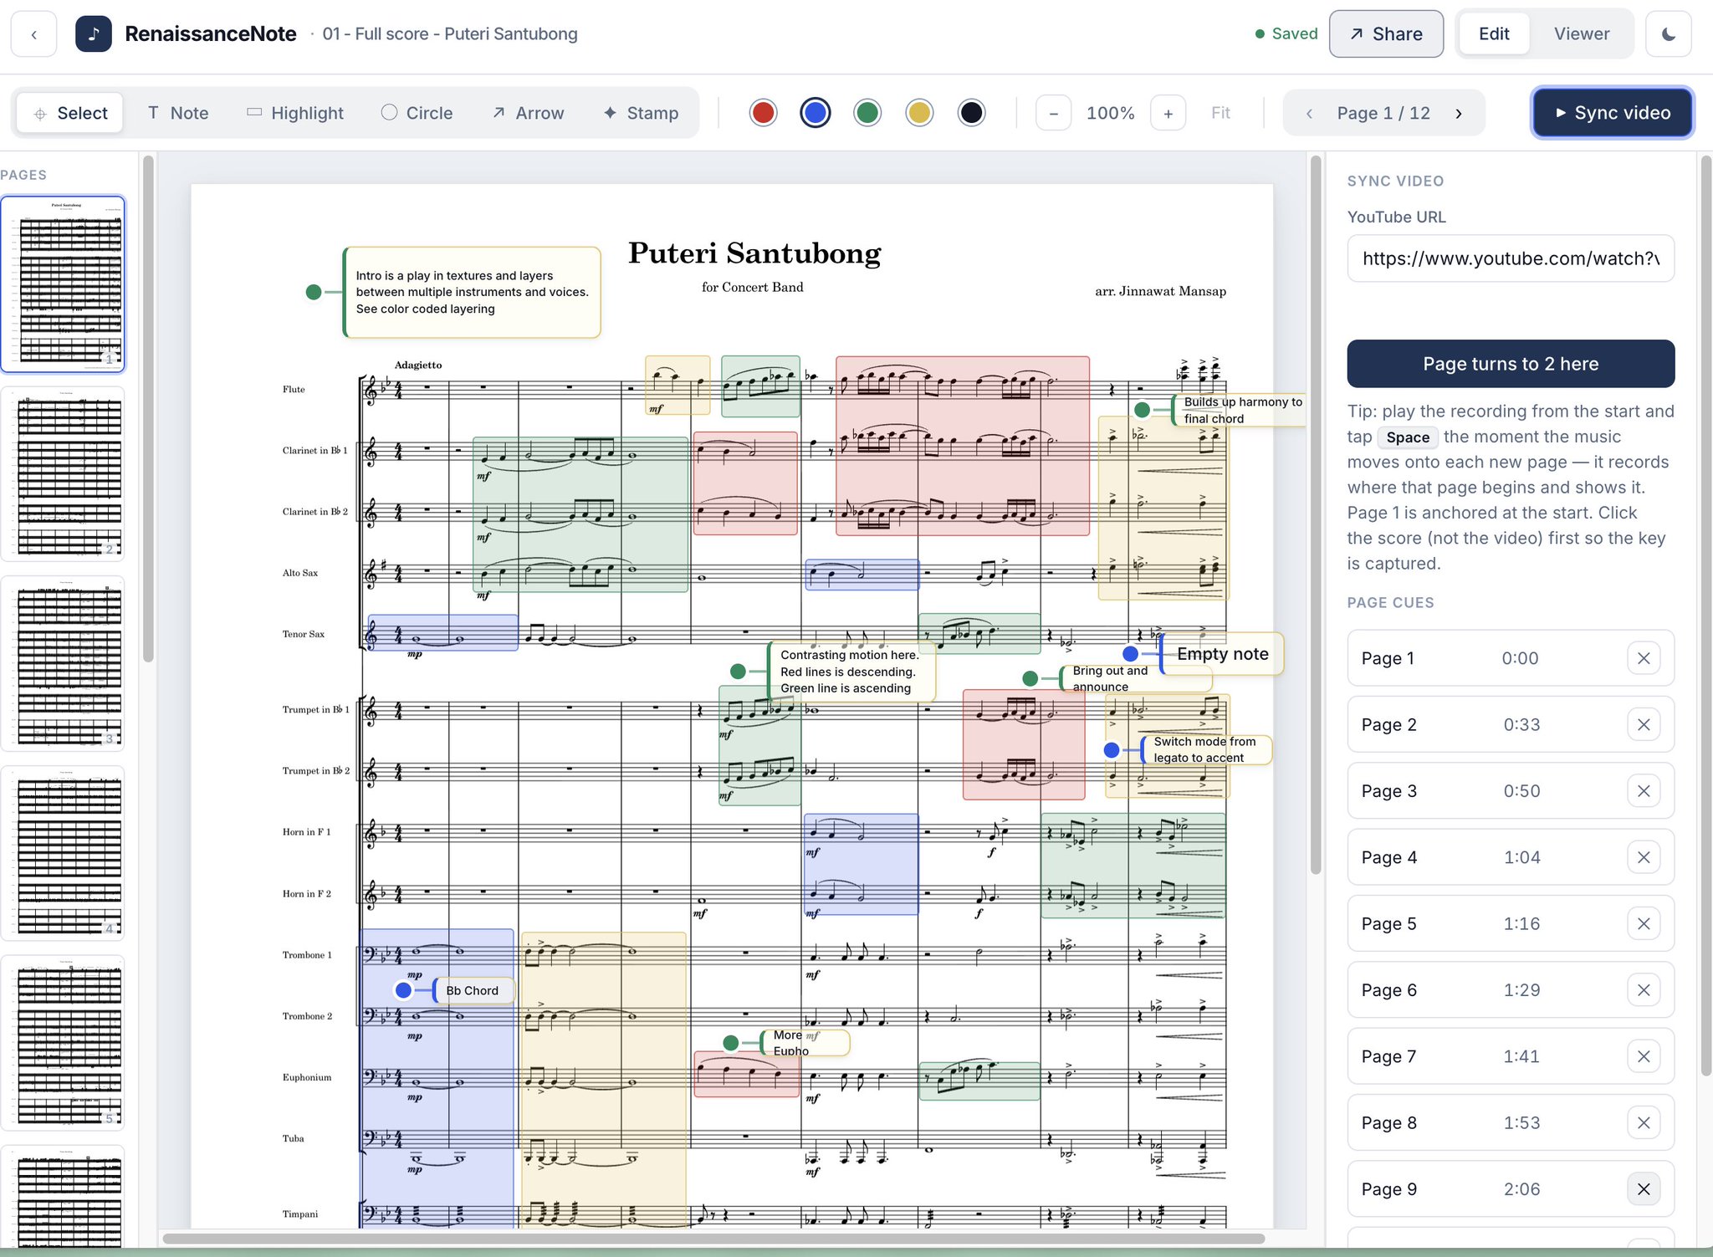The width and height of the screenshot is (1713, 1257).
Task: Click the RenaissanceNote music note logo
Action: tap(94, 34)
